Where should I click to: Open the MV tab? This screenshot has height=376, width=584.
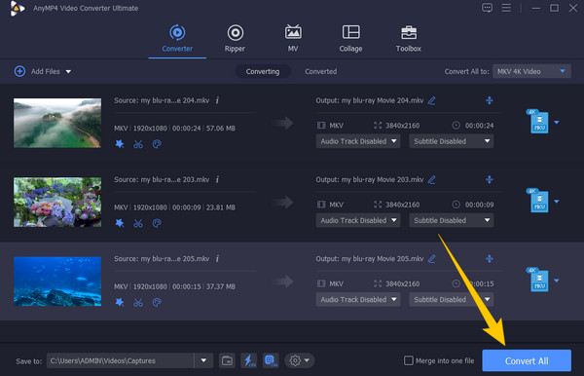293,38
